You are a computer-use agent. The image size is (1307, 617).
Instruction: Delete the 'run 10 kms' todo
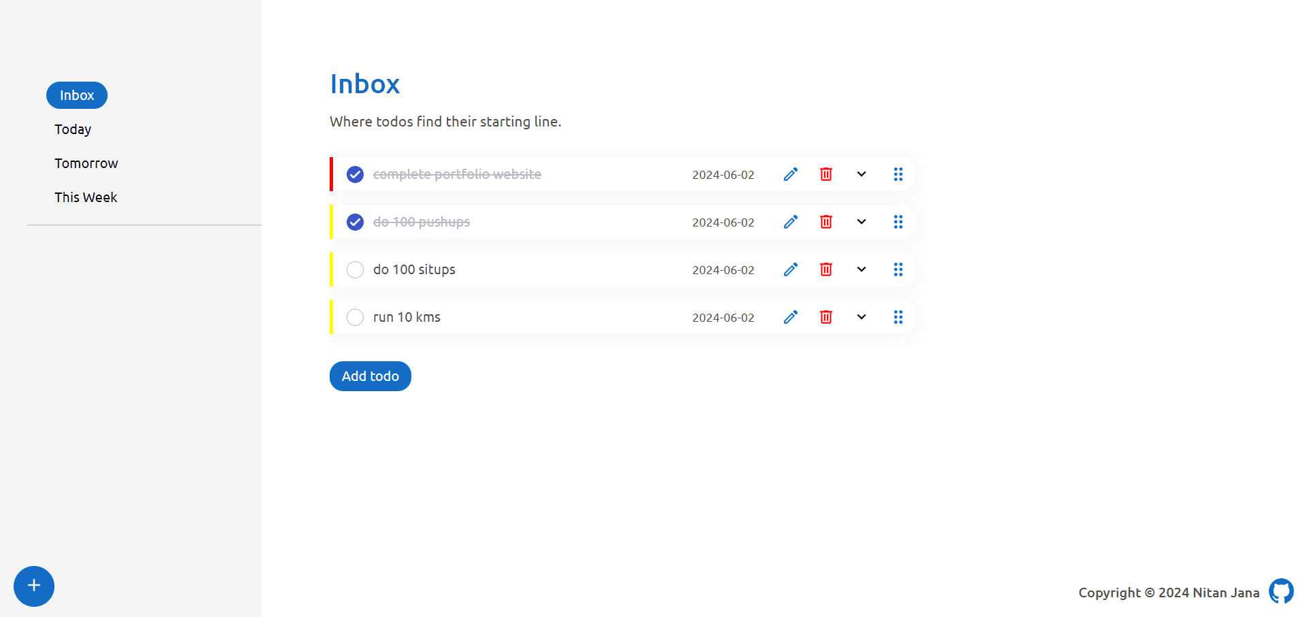click(x=825, y=317)
